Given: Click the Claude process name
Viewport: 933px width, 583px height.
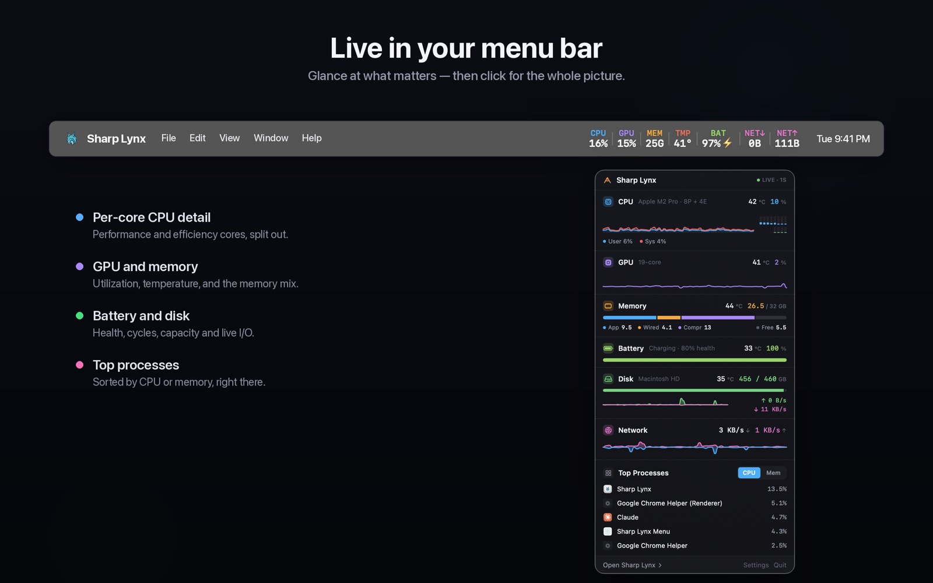Looking at the screenshot, I should (x=627, y=517).
